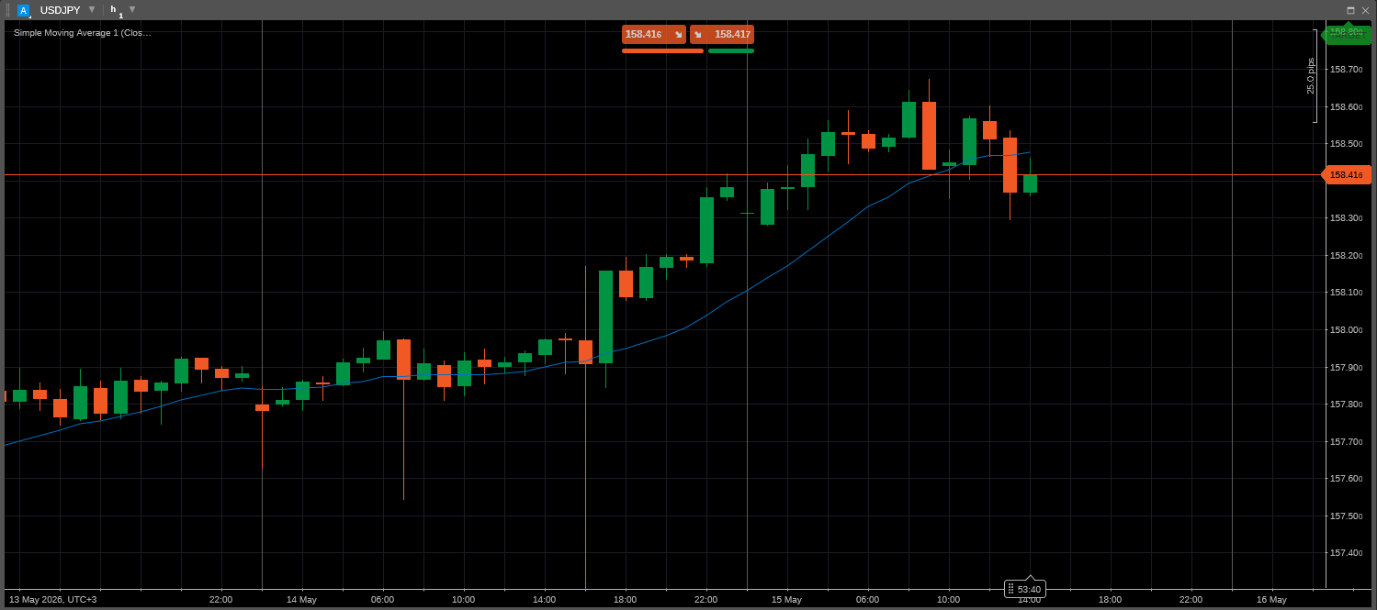This screenshot has height=610, width=1377.
Task: Open the USDJPY symbol dropdown arrow
Action: click(92, 9)
